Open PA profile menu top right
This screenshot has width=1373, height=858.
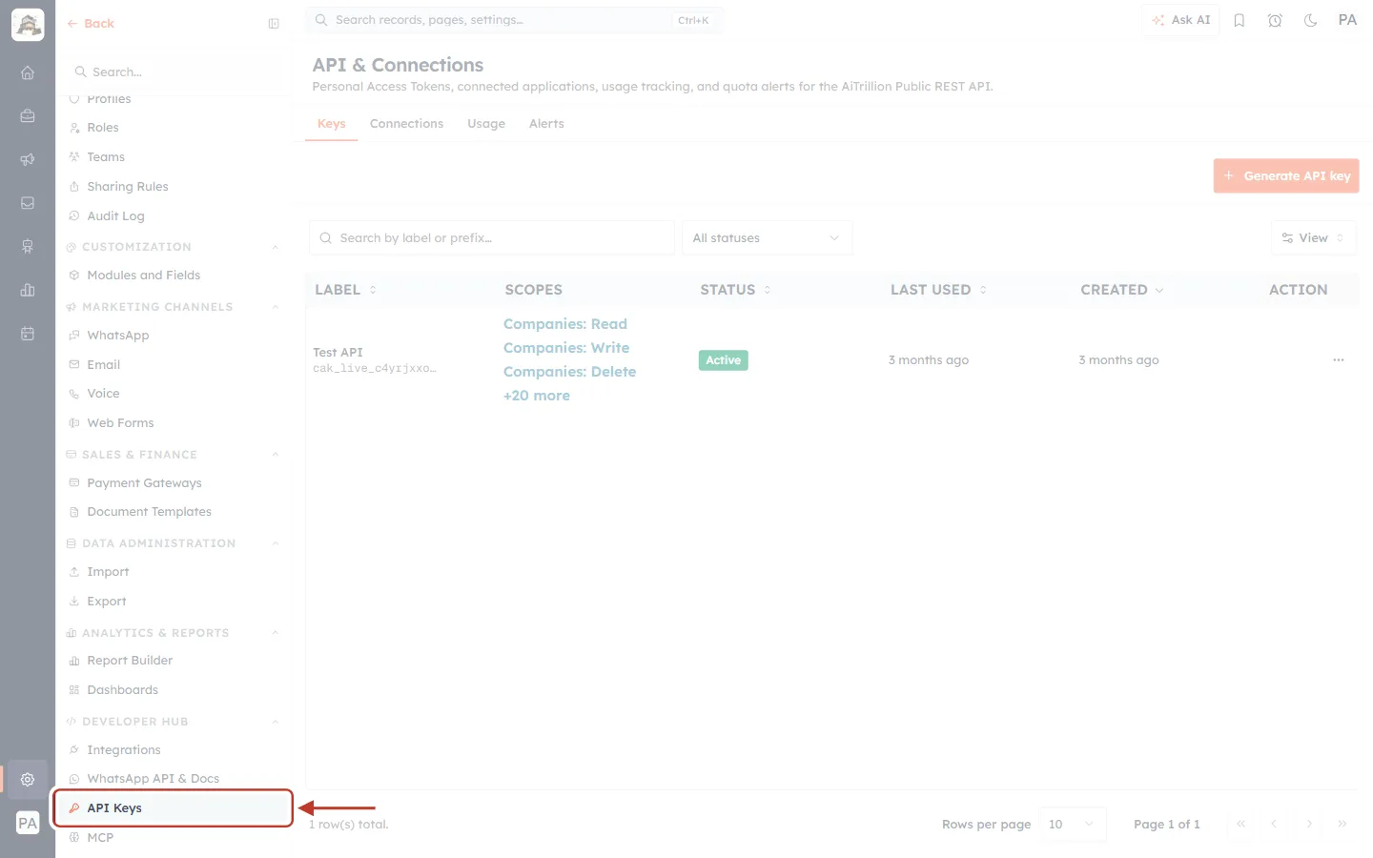point(1347,20)
